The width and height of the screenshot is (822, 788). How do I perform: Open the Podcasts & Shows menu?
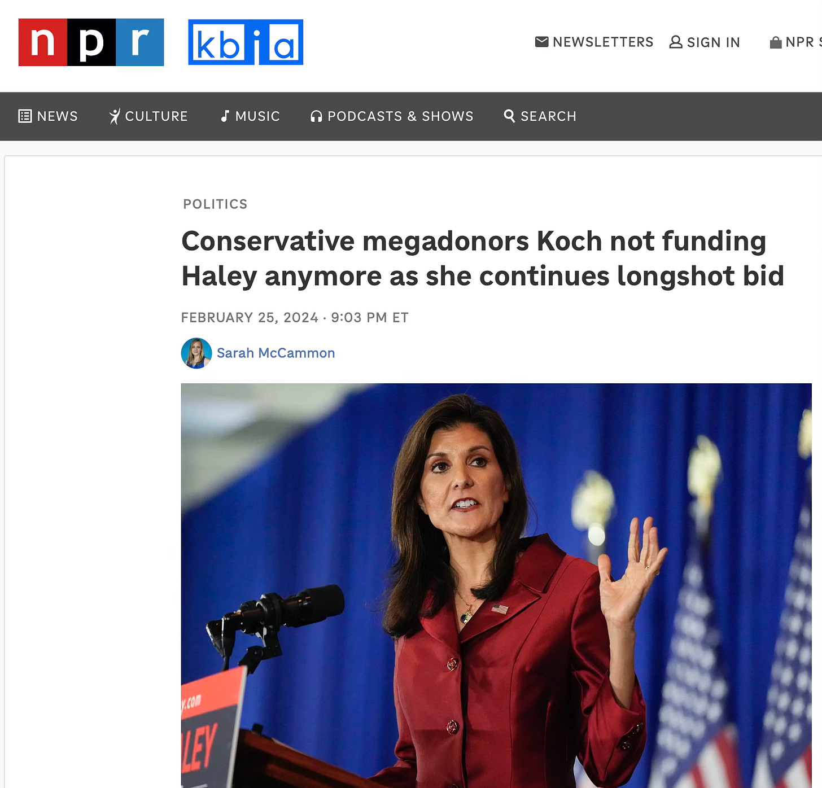[x=392, y=116]
